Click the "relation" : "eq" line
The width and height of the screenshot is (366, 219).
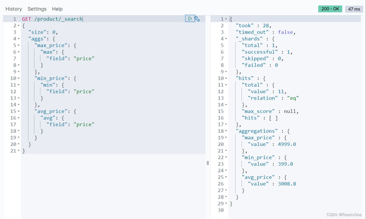[x=273, y=98]
